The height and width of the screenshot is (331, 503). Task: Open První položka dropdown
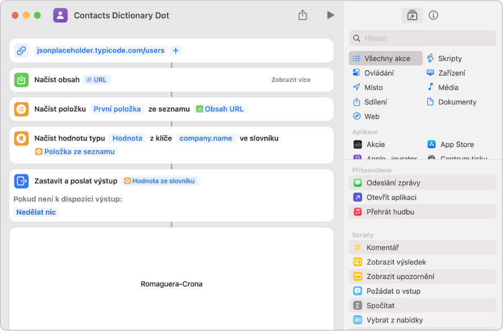pyautogui.click(x=117, y=109)
